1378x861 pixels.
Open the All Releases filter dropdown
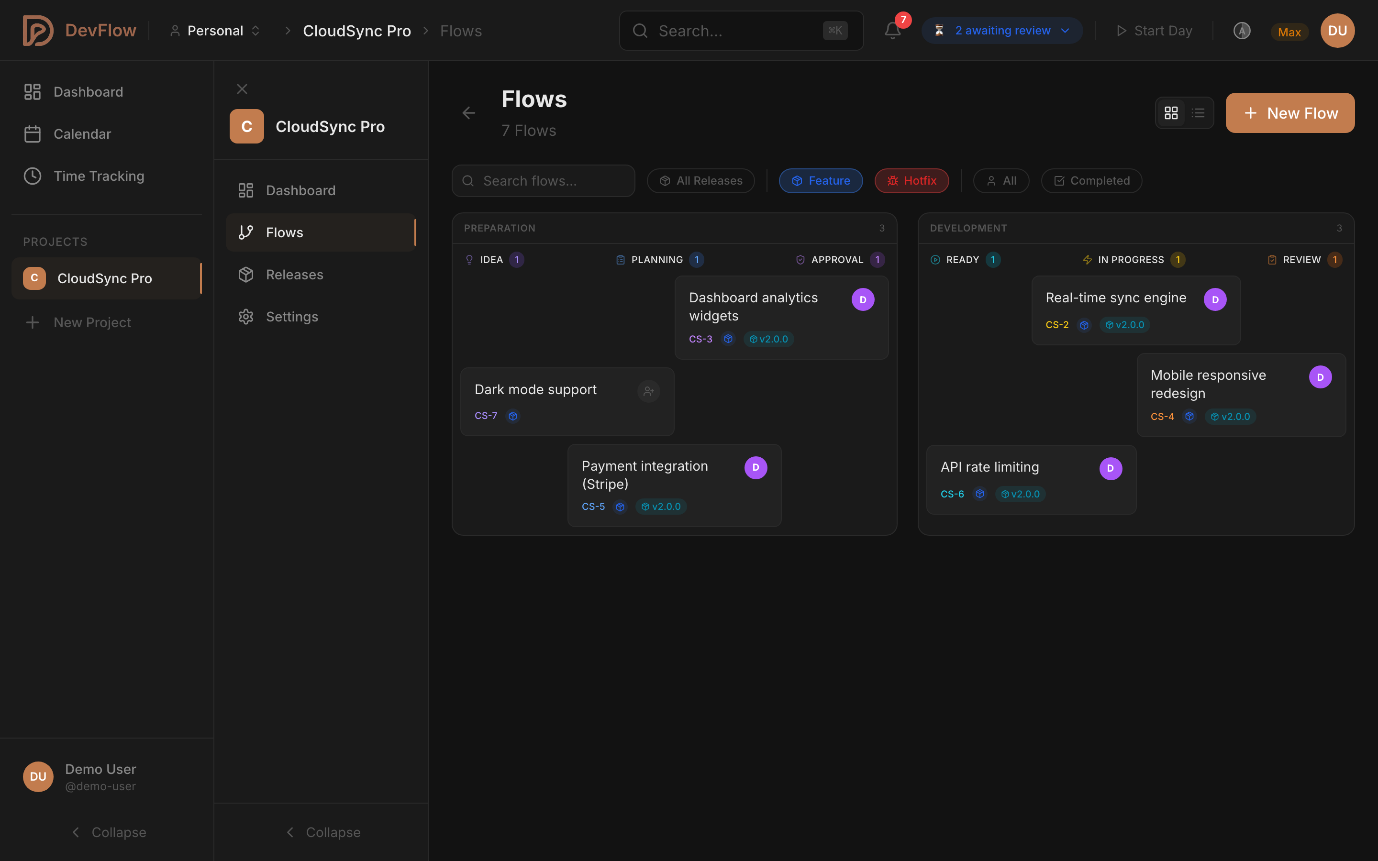pos(700,180)
